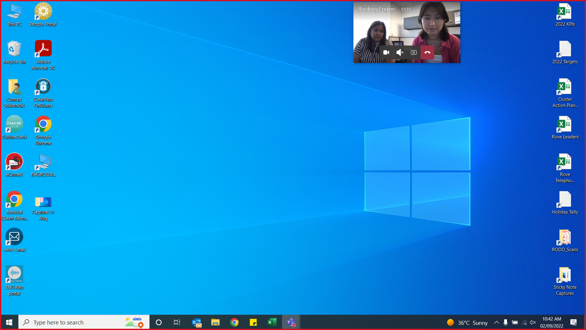Open Task View on taskbar
This screenshot has width=586, height=330.
[x=177, y=322]
